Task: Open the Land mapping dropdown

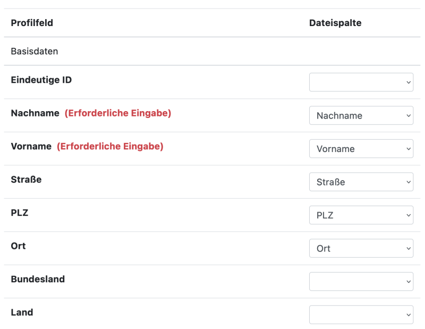Action: 361,314
